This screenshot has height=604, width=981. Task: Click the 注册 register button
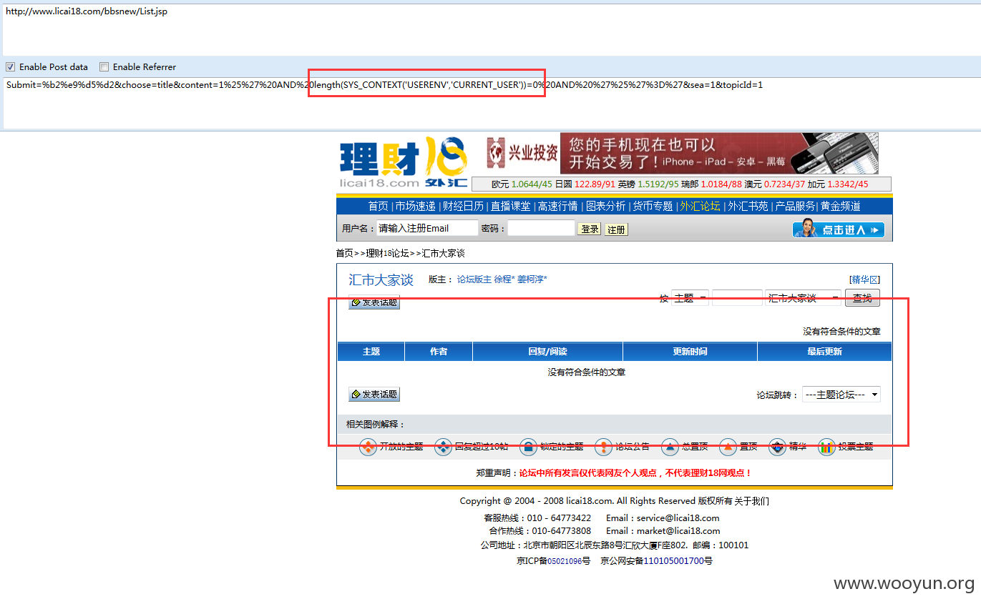[616, 229]
